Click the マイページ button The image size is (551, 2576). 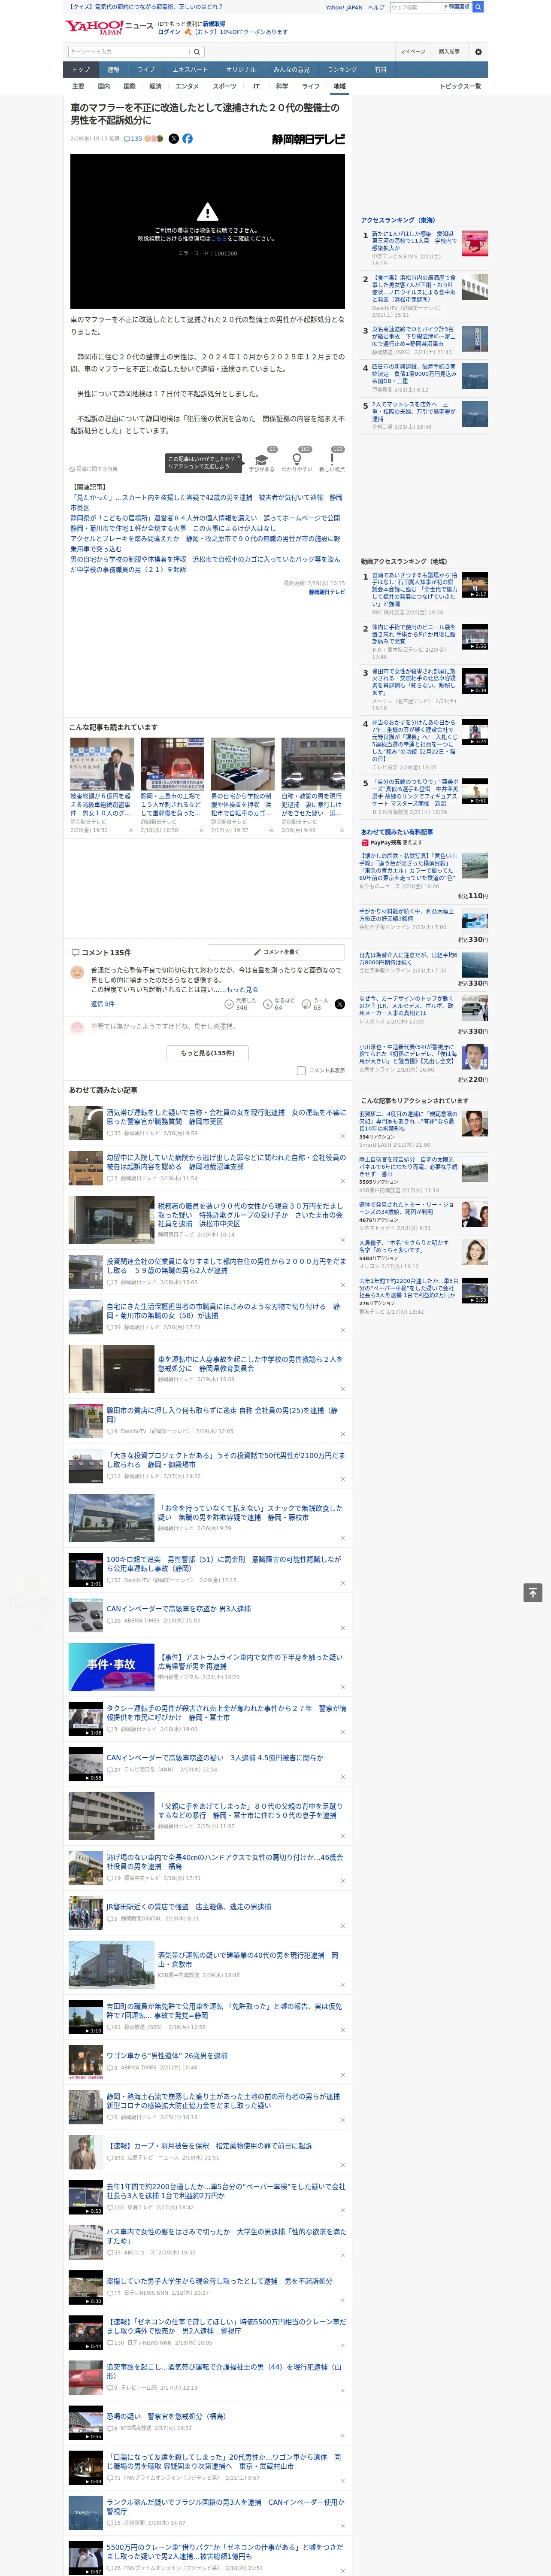(x=412, y=52)
